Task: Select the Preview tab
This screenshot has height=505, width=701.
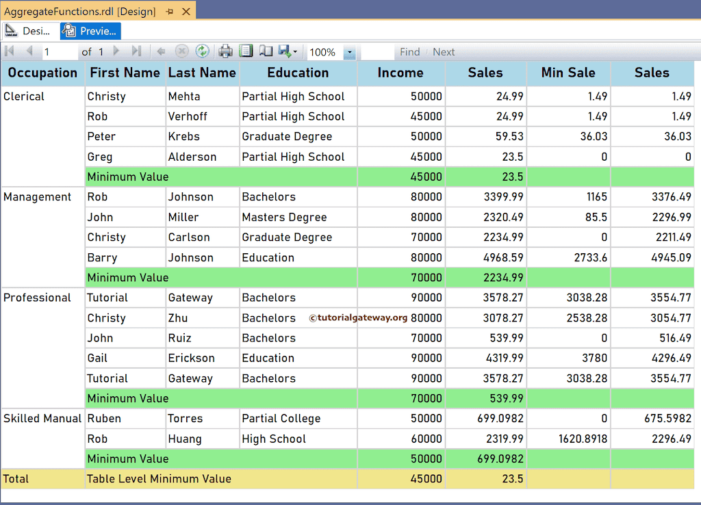Action: (90, 31)
